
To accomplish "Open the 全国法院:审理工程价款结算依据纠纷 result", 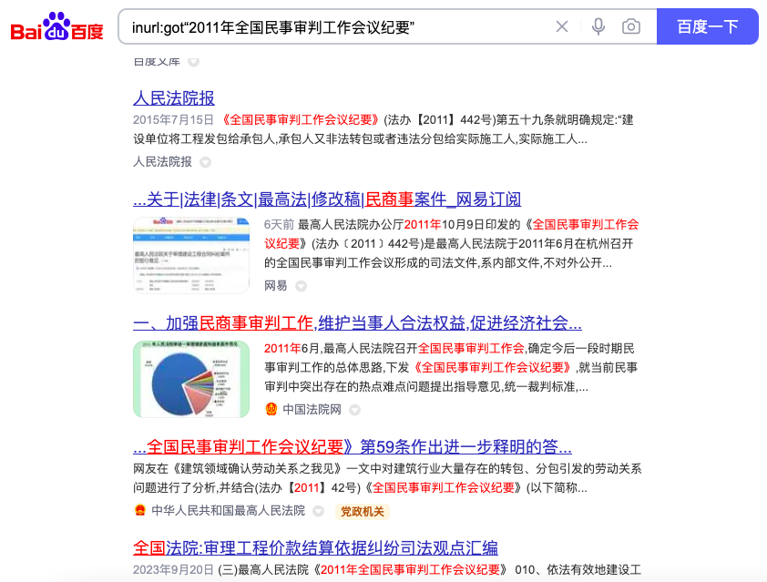I will coord(314,548).
